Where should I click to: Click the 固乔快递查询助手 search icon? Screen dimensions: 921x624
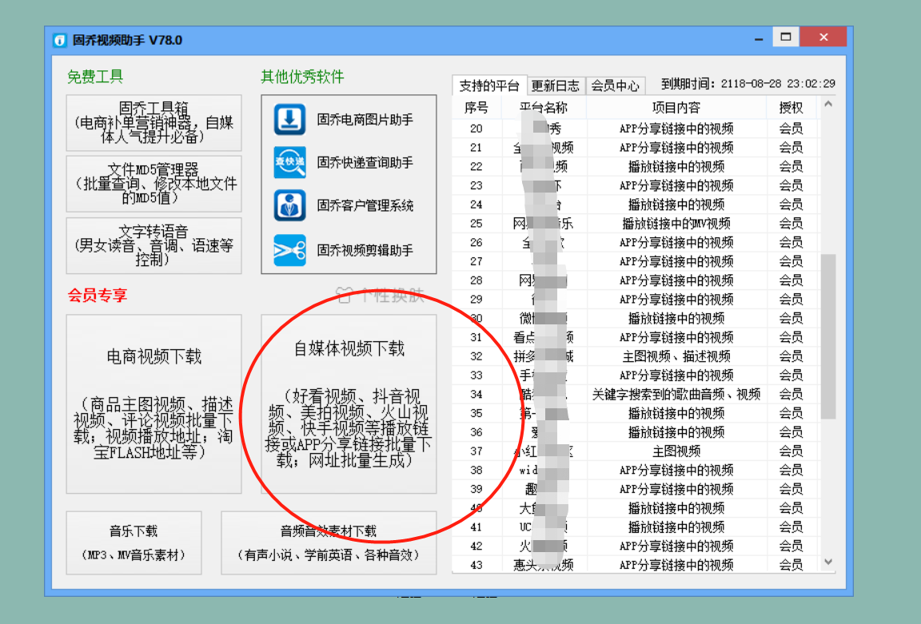tap(289, 162)
